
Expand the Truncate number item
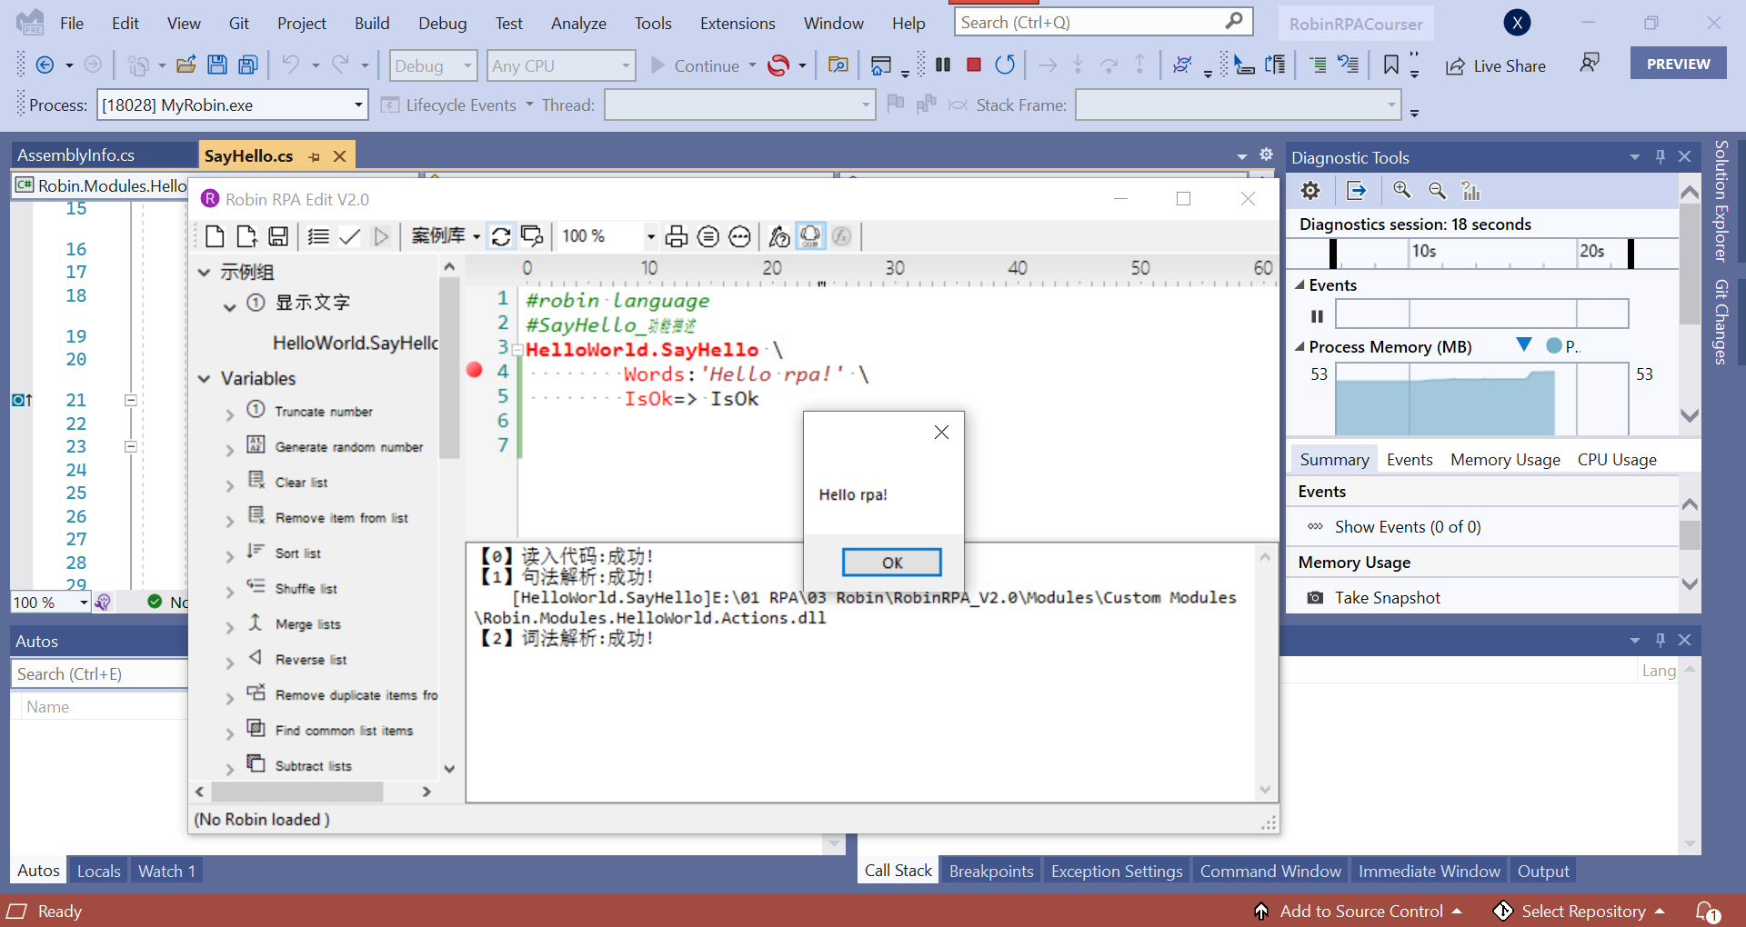click(x=230, y=414)
